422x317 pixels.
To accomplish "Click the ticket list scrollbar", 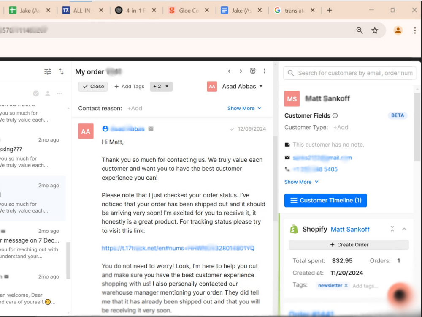I will 68,260.
